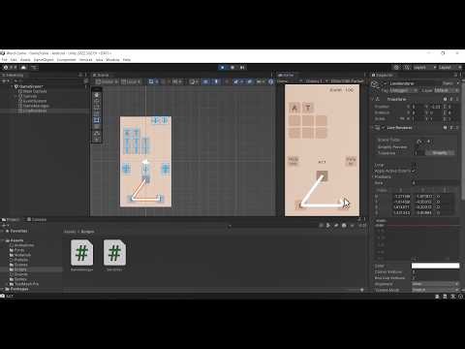Click the Play button in the toolbar

pyautogui.click(x=223, y=67)
